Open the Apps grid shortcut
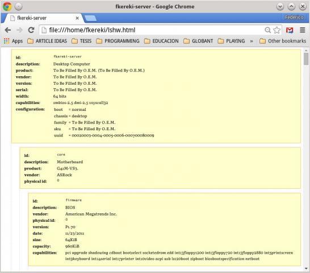310x273 pixels. coord(13,41)
